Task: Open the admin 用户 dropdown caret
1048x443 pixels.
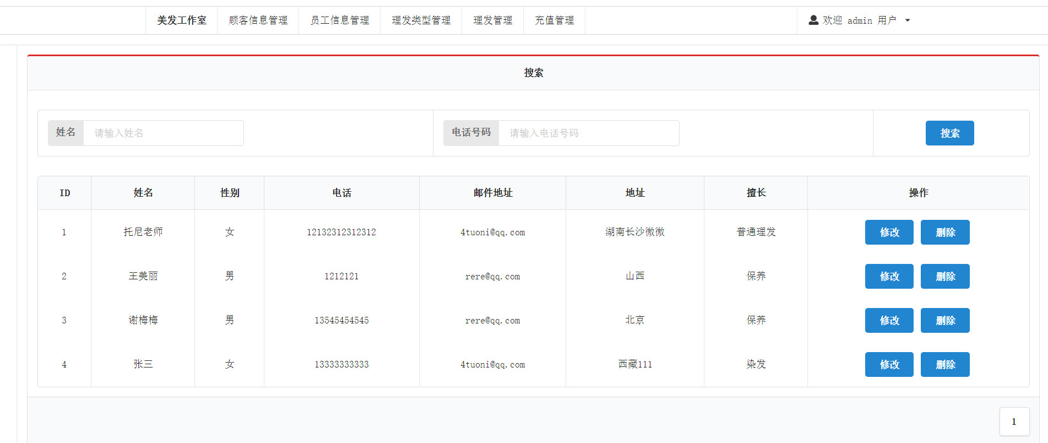Action: [908, 20]
